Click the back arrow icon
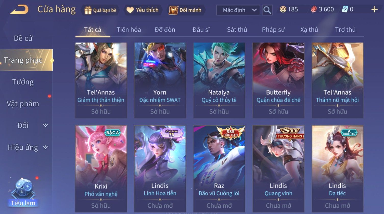Screen dimensions: 384x214 pyautogui.click(x=19, y=10)
